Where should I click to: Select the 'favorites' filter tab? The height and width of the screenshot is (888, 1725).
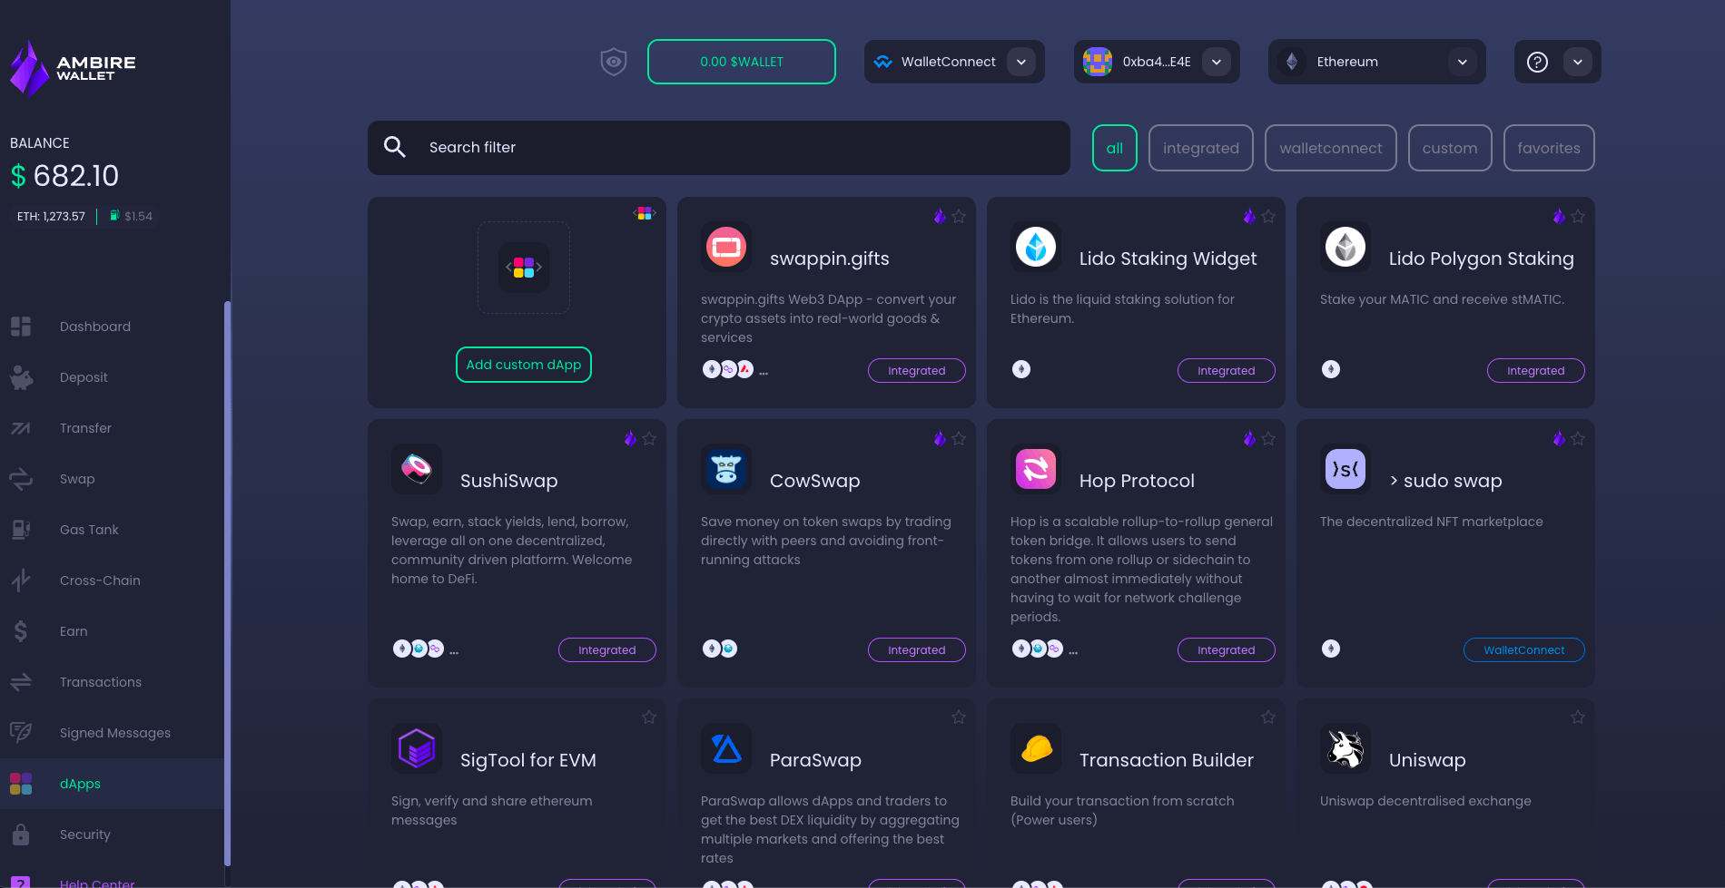pos(1549,148)
